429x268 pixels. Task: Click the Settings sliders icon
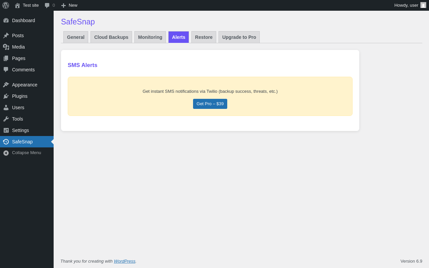pyautogui.click(x=6, y=130)
